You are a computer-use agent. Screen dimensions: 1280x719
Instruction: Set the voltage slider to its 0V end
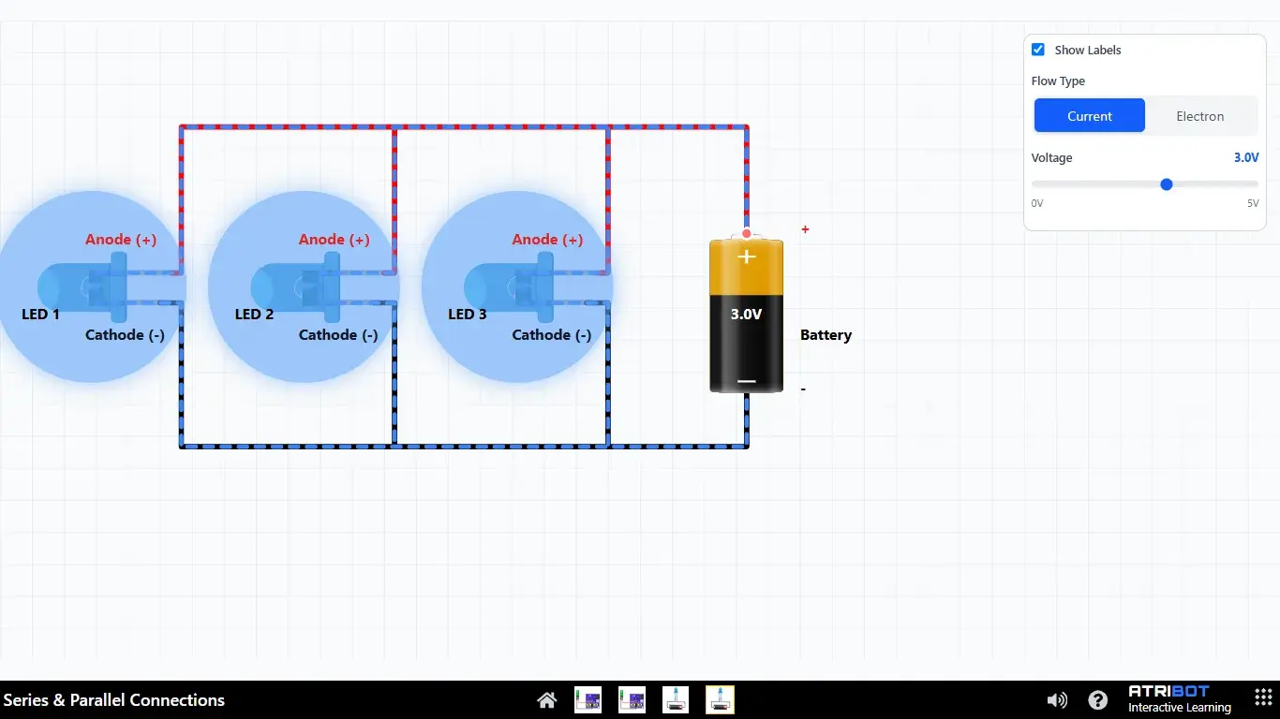1033,184
